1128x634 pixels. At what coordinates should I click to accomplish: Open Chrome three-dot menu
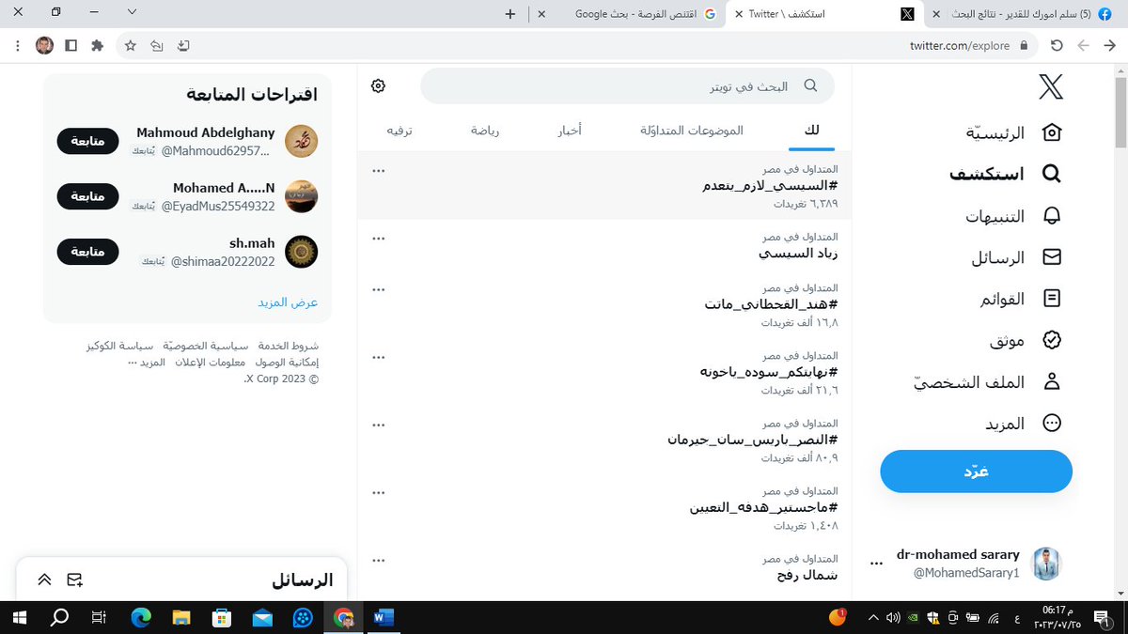[19, 45]
